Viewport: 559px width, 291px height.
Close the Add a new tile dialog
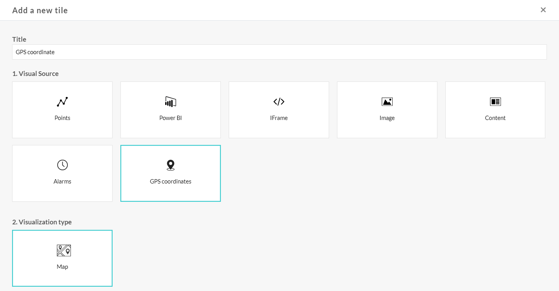click(543, 10)
